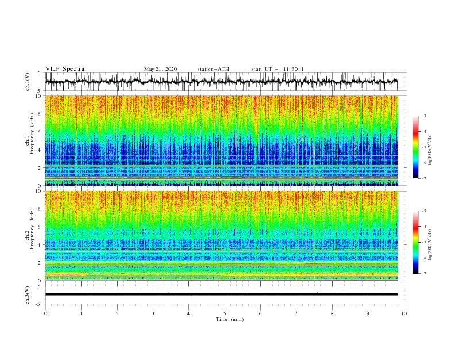Click inside the ch.1 spectrogram panel
455x352 pixels.
221,140
